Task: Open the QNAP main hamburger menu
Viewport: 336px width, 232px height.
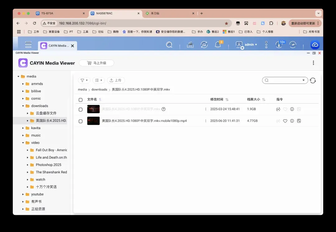Action: tap(28, 45)
